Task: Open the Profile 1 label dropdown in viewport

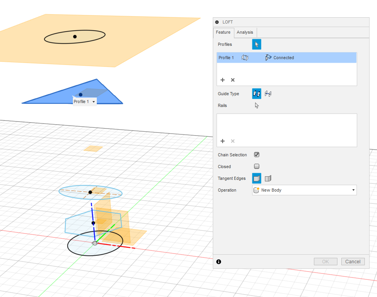Action: coord(94,102)
